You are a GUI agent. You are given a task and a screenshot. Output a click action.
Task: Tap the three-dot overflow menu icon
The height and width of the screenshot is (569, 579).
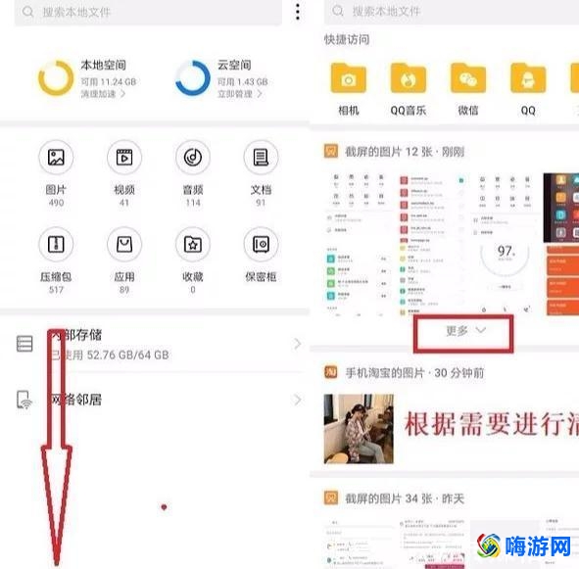point(298,12)
